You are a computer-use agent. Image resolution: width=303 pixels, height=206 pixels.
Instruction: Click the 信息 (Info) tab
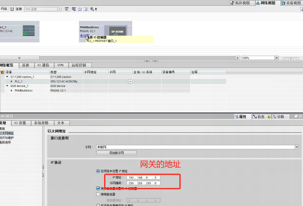click(261, 117)
